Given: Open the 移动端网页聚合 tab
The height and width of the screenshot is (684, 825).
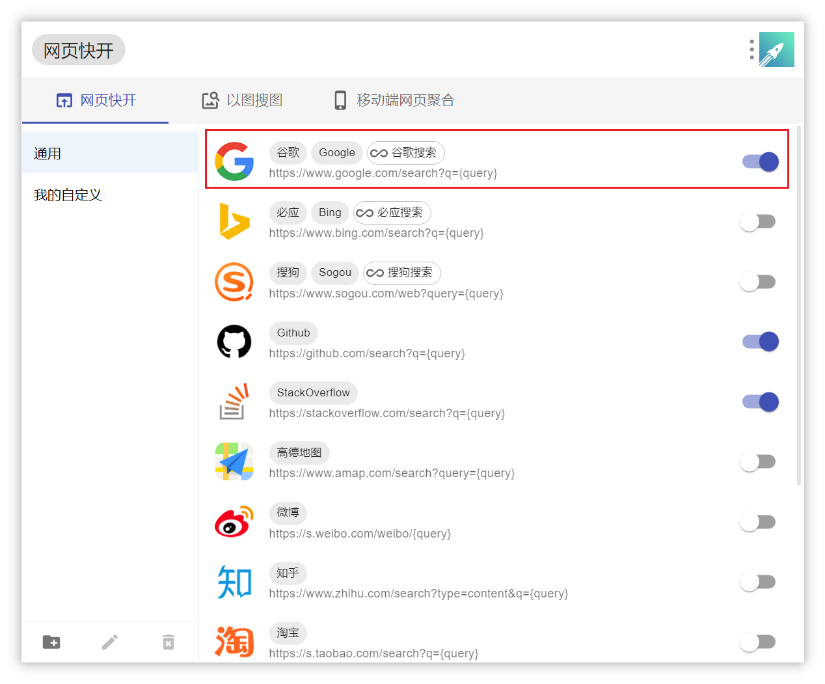Looking at the screenshot, I should click(x=394, y=100).
